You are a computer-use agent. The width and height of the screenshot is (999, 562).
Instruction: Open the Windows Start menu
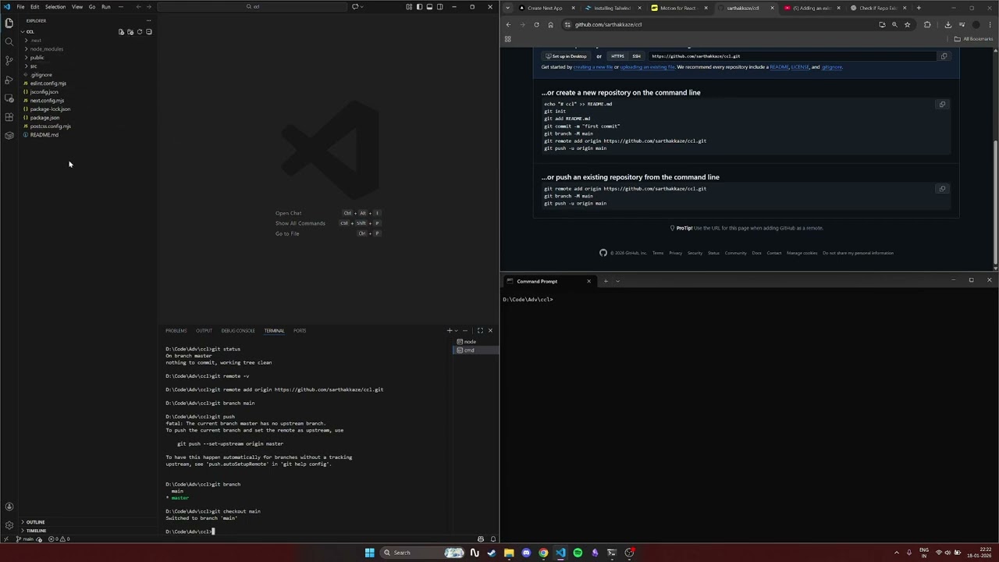370,553
